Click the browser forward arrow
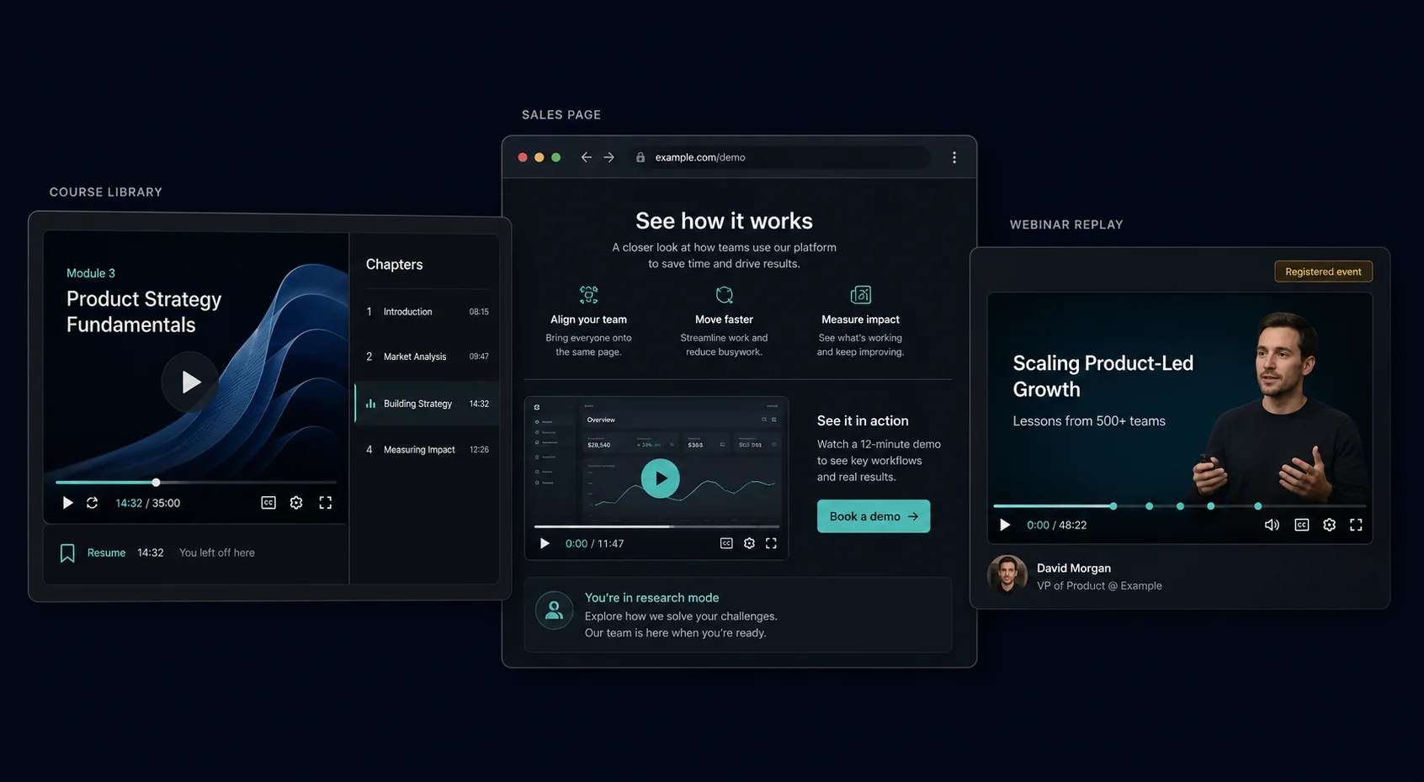Image resolution: width=1424 pixels, height=782 pixels. point(609,157)
